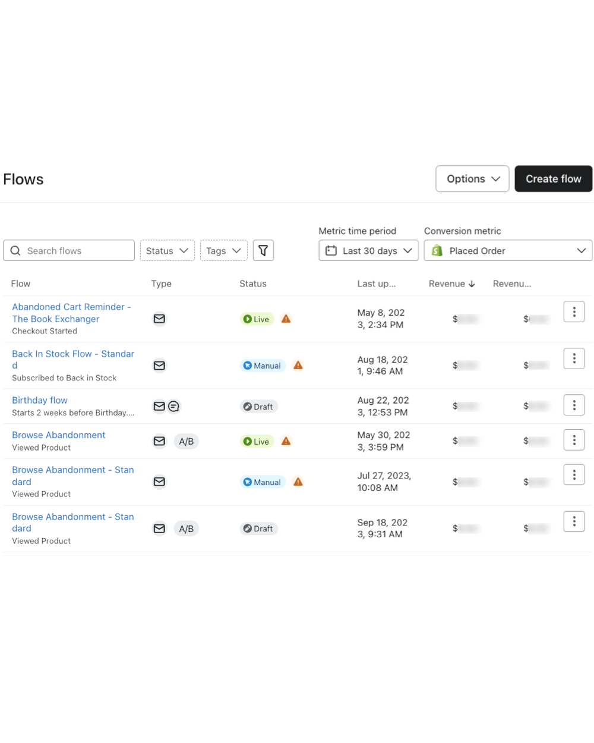Screen dimensions: 594x743
Task: Sort by Revenue using the sort arrow
Action: pos(471,284)
